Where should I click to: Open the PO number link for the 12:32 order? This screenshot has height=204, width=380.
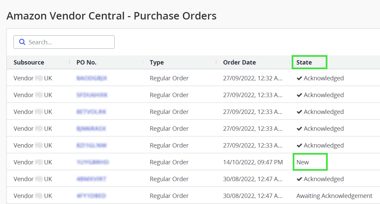click(92, 78)
